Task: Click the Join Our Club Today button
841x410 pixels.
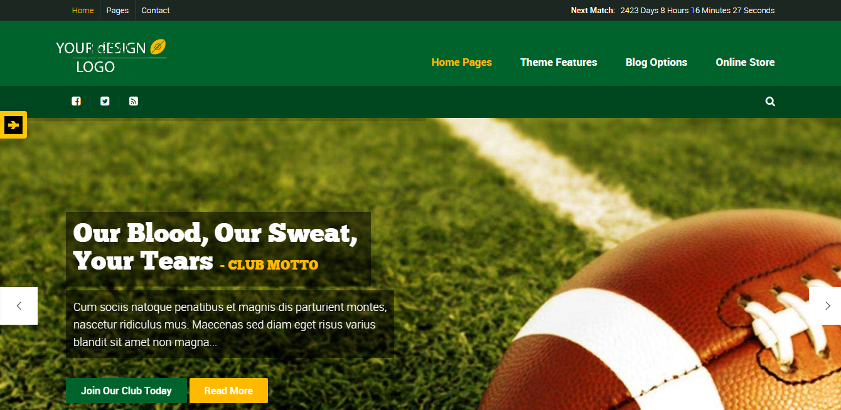Action: [126, 391]
